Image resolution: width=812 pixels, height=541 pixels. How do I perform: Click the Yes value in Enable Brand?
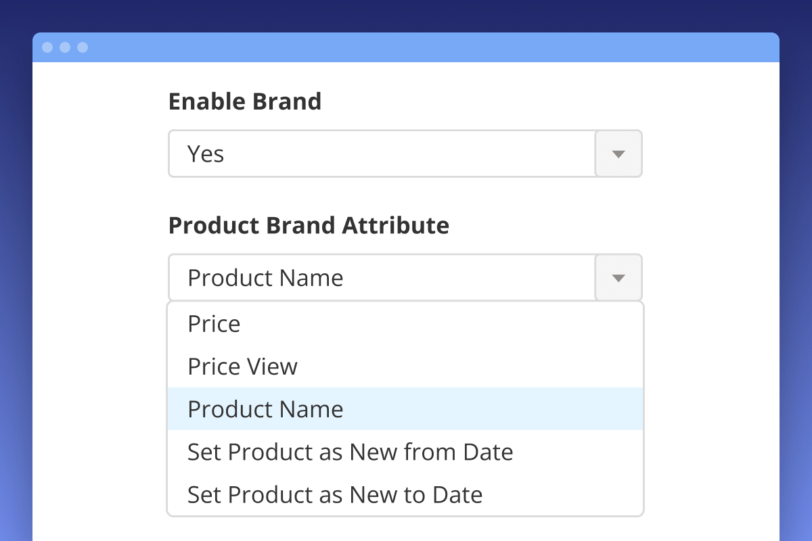(x=206, y=154)
